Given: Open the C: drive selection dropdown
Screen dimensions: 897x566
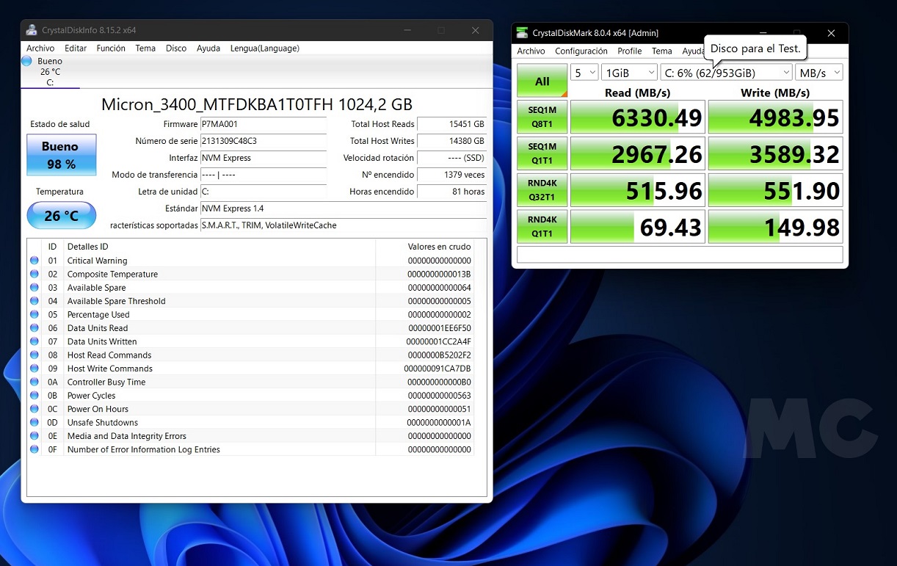Looking at the screenshot, I should (726, 73).
